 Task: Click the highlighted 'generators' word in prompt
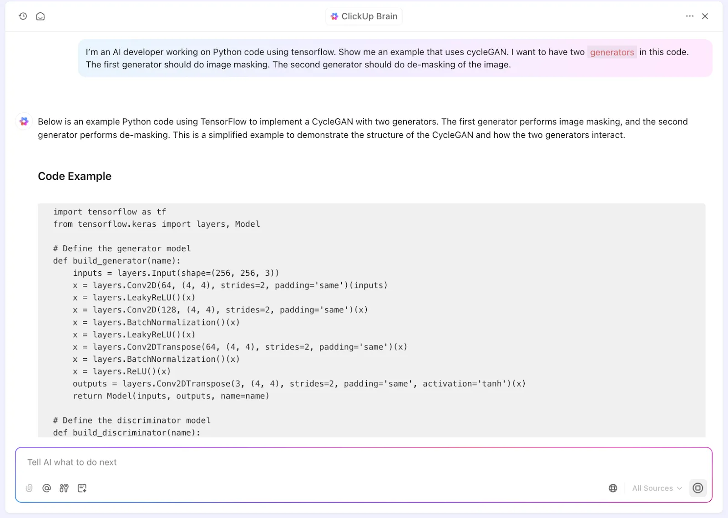click(612, 52)
